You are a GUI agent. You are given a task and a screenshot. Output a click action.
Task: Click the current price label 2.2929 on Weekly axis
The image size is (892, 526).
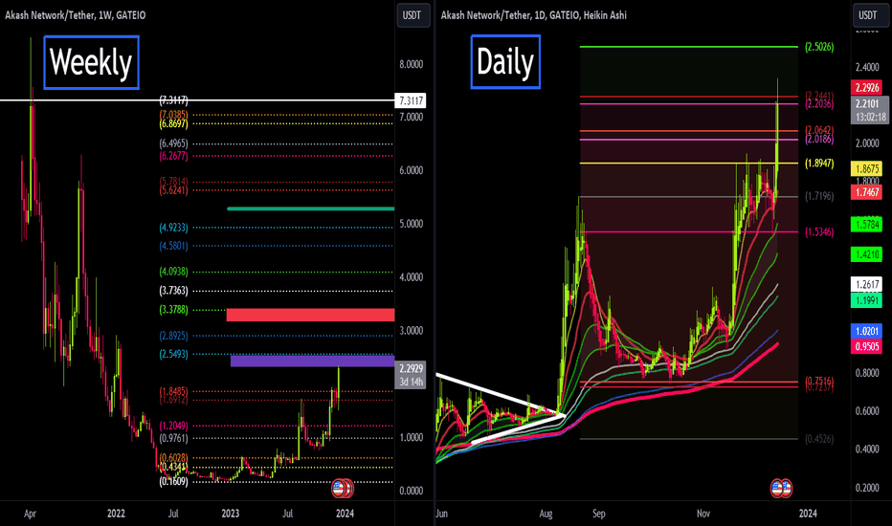tap(411, 375)
